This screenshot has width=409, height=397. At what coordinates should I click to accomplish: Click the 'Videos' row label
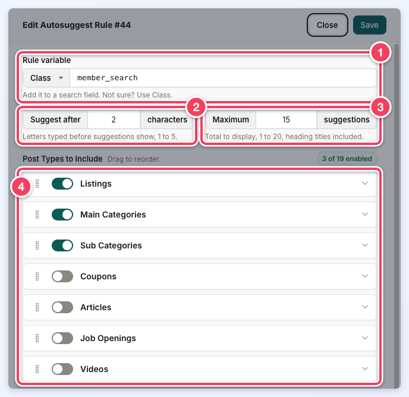tap(94, 369)
